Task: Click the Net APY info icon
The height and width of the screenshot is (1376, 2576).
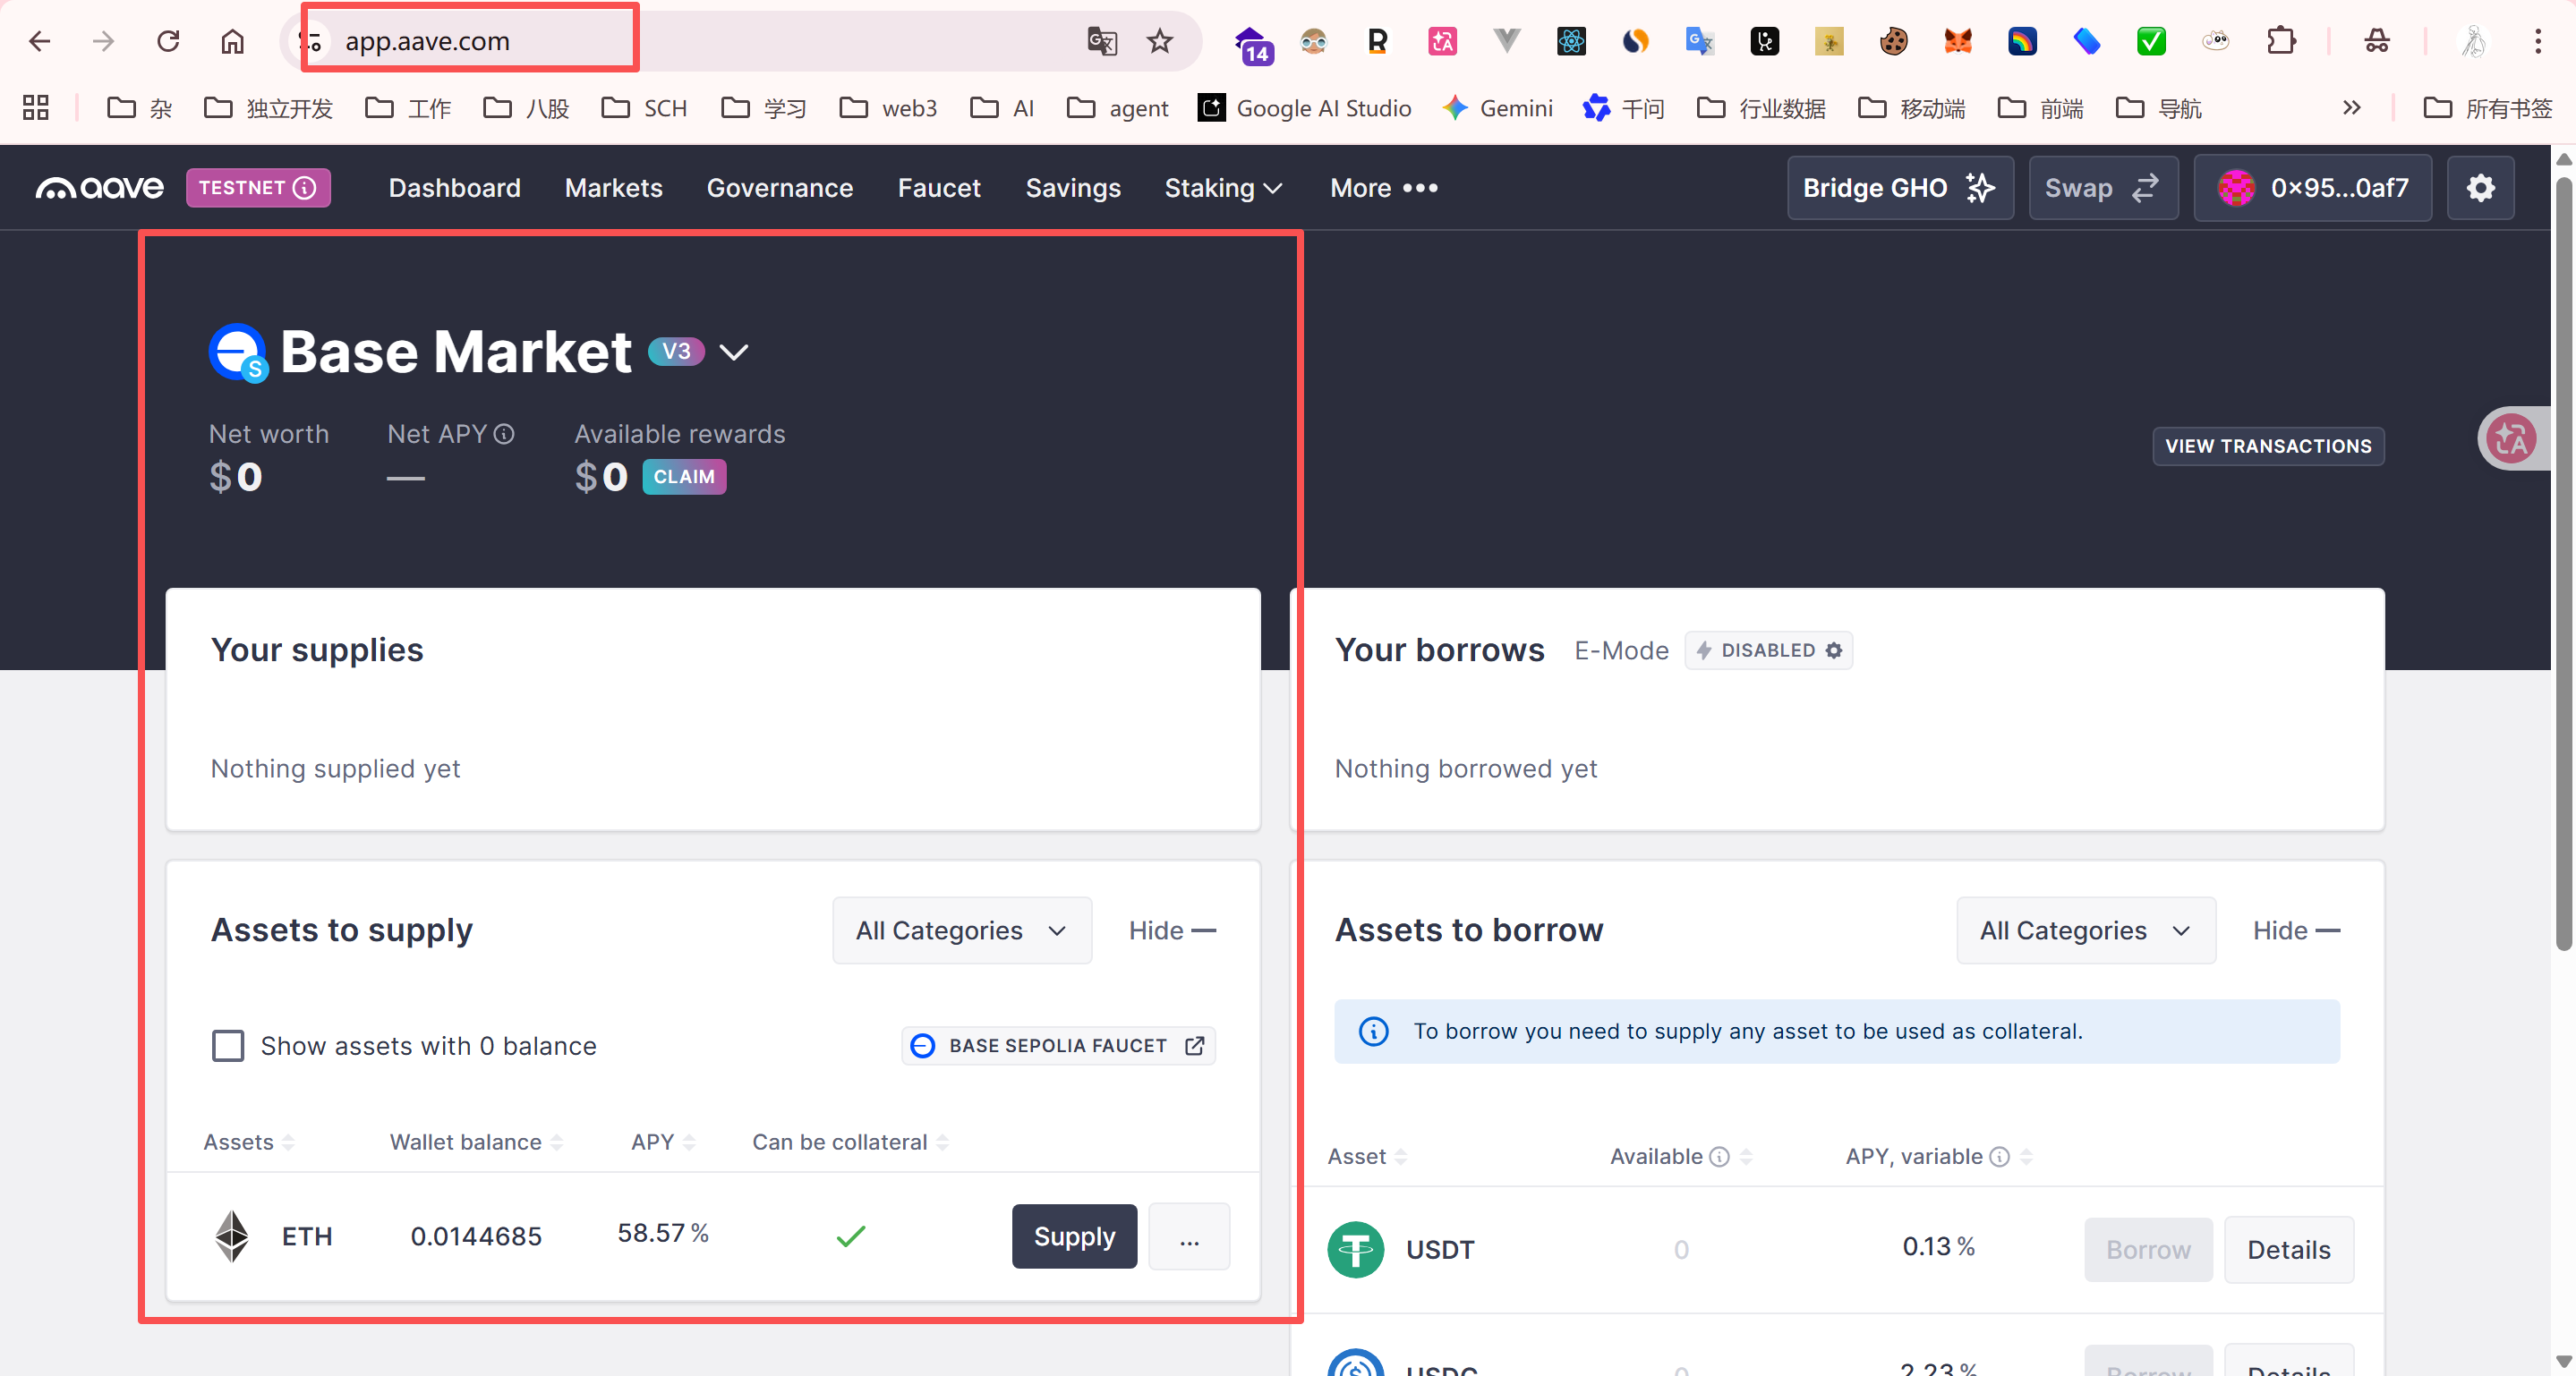Action: click(x=505, y=434)
